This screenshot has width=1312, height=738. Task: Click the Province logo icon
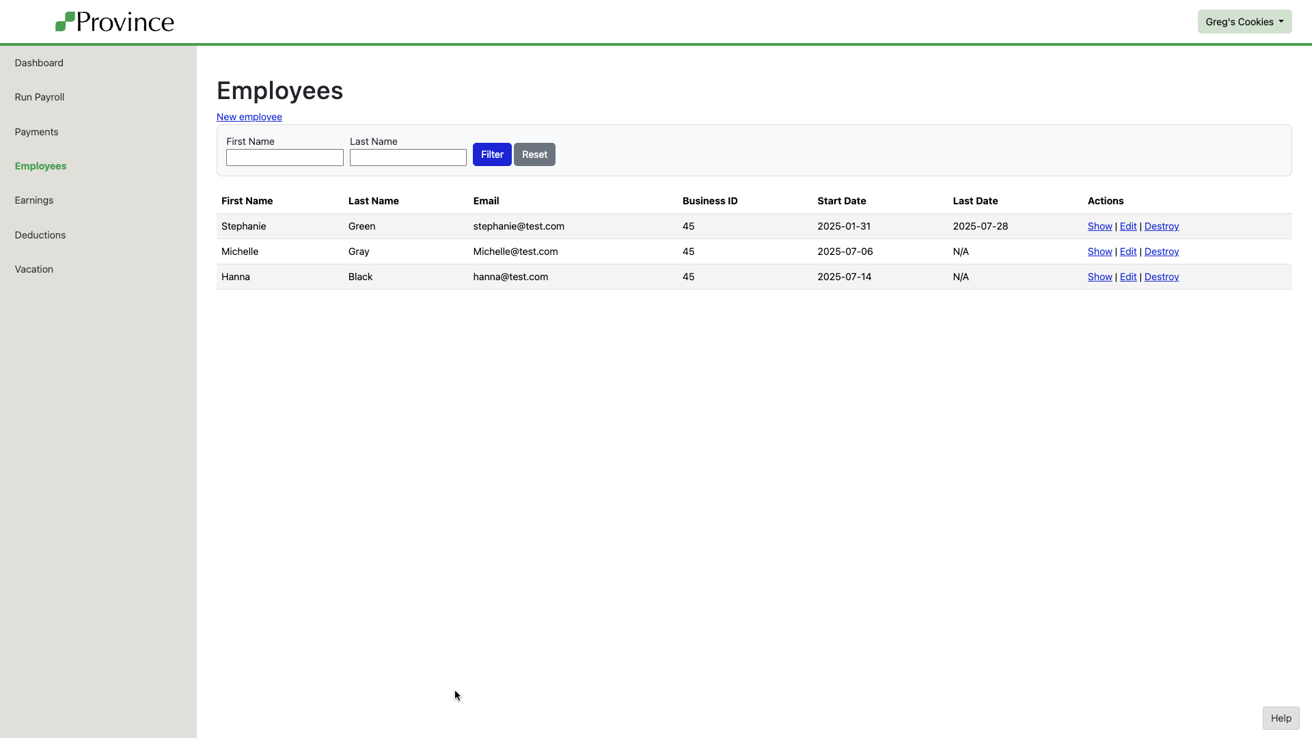click(65, 22)
